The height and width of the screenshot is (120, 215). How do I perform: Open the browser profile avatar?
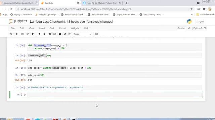(x=210, y=9)
